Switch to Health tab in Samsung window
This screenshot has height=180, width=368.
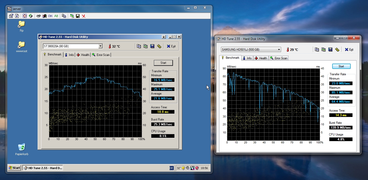tap(261, 58)
